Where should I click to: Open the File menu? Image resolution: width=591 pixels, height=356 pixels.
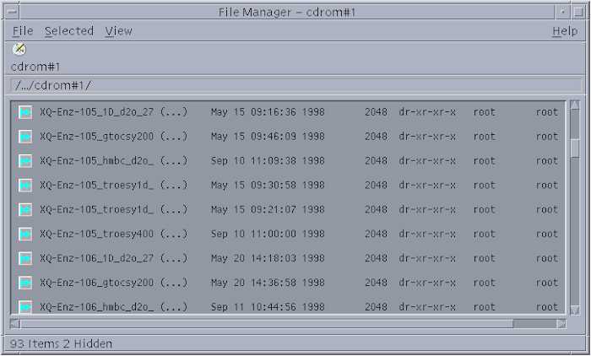point(23,31)
